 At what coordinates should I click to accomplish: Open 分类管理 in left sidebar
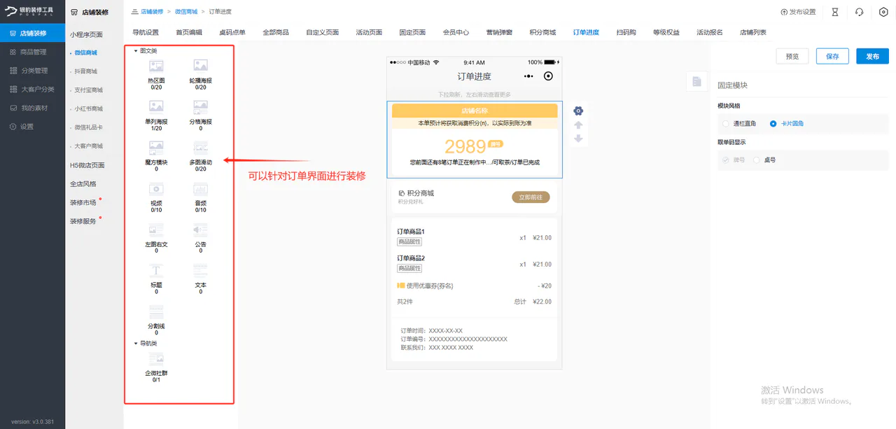[x=33, y=71]
